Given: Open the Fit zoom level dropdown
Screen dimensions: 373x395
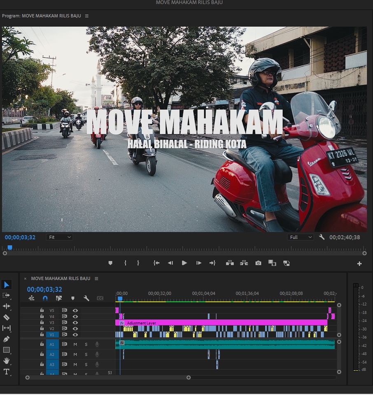Looking at the screenshot, I should (x=59, y=237).
